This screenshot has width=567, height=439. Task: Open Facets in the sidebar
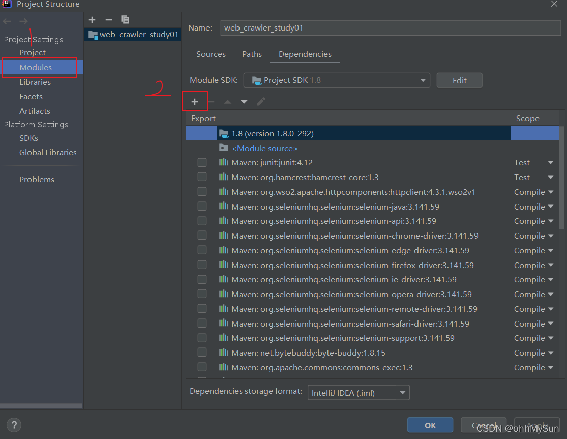point(31,97)
